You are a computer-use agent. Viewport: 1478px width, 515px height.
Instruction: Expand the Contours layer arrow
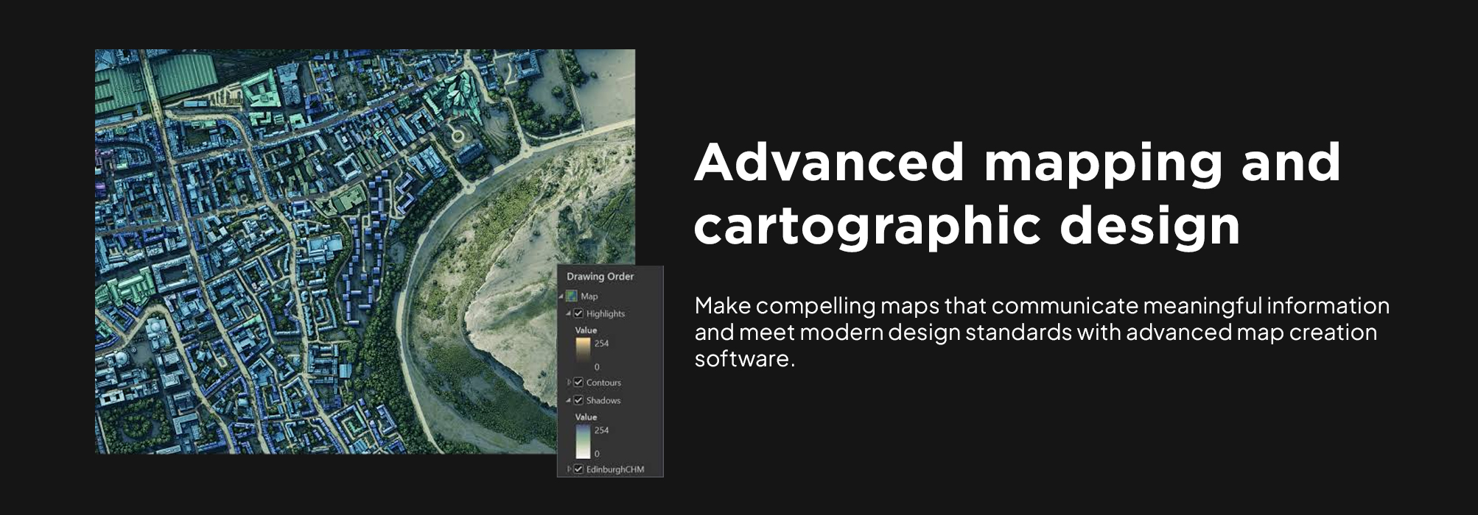[x=569, y=383]
